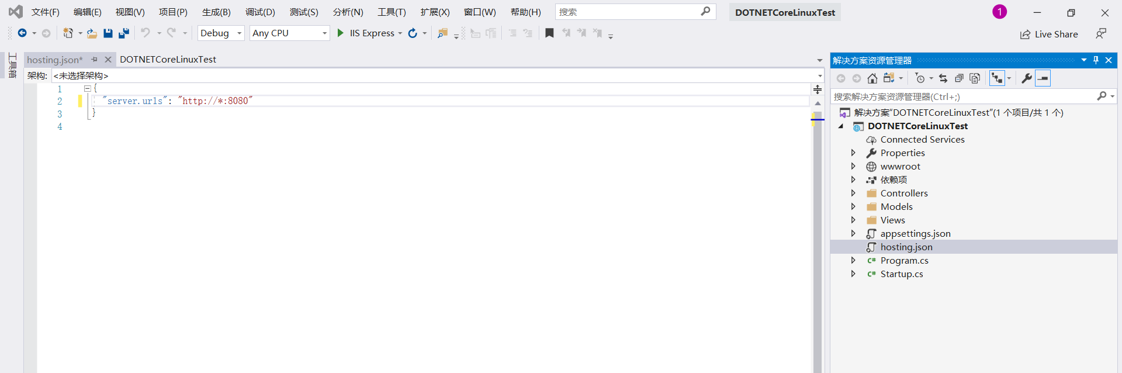Open the 视图(V) menu
The image size is (1122, 373).
pyautogui.click(x=130, y=12)
